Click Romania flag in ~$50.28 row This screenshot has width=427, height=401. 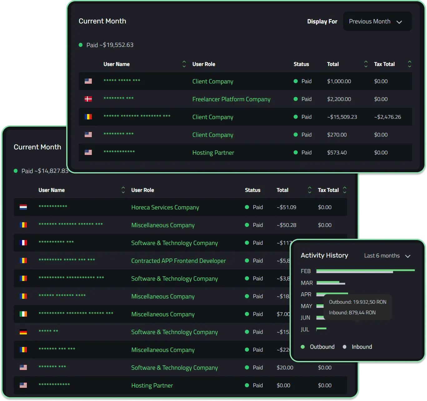pos(23,225)
